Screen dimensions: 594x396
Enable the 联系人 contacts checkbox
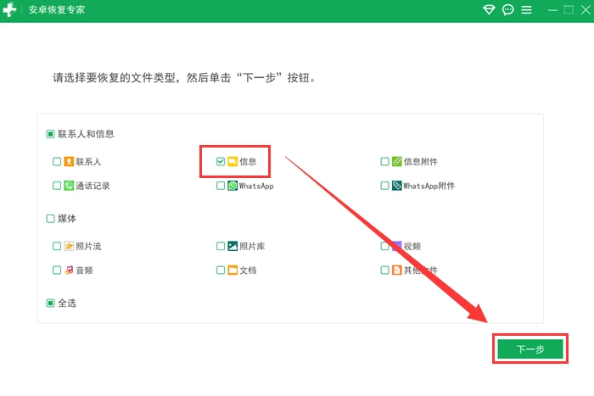(x=57, y=161)
